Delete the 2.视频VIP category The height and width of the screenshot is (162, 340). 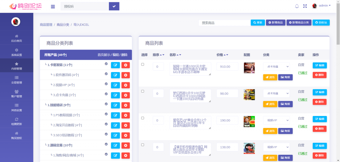coord(126,85)
